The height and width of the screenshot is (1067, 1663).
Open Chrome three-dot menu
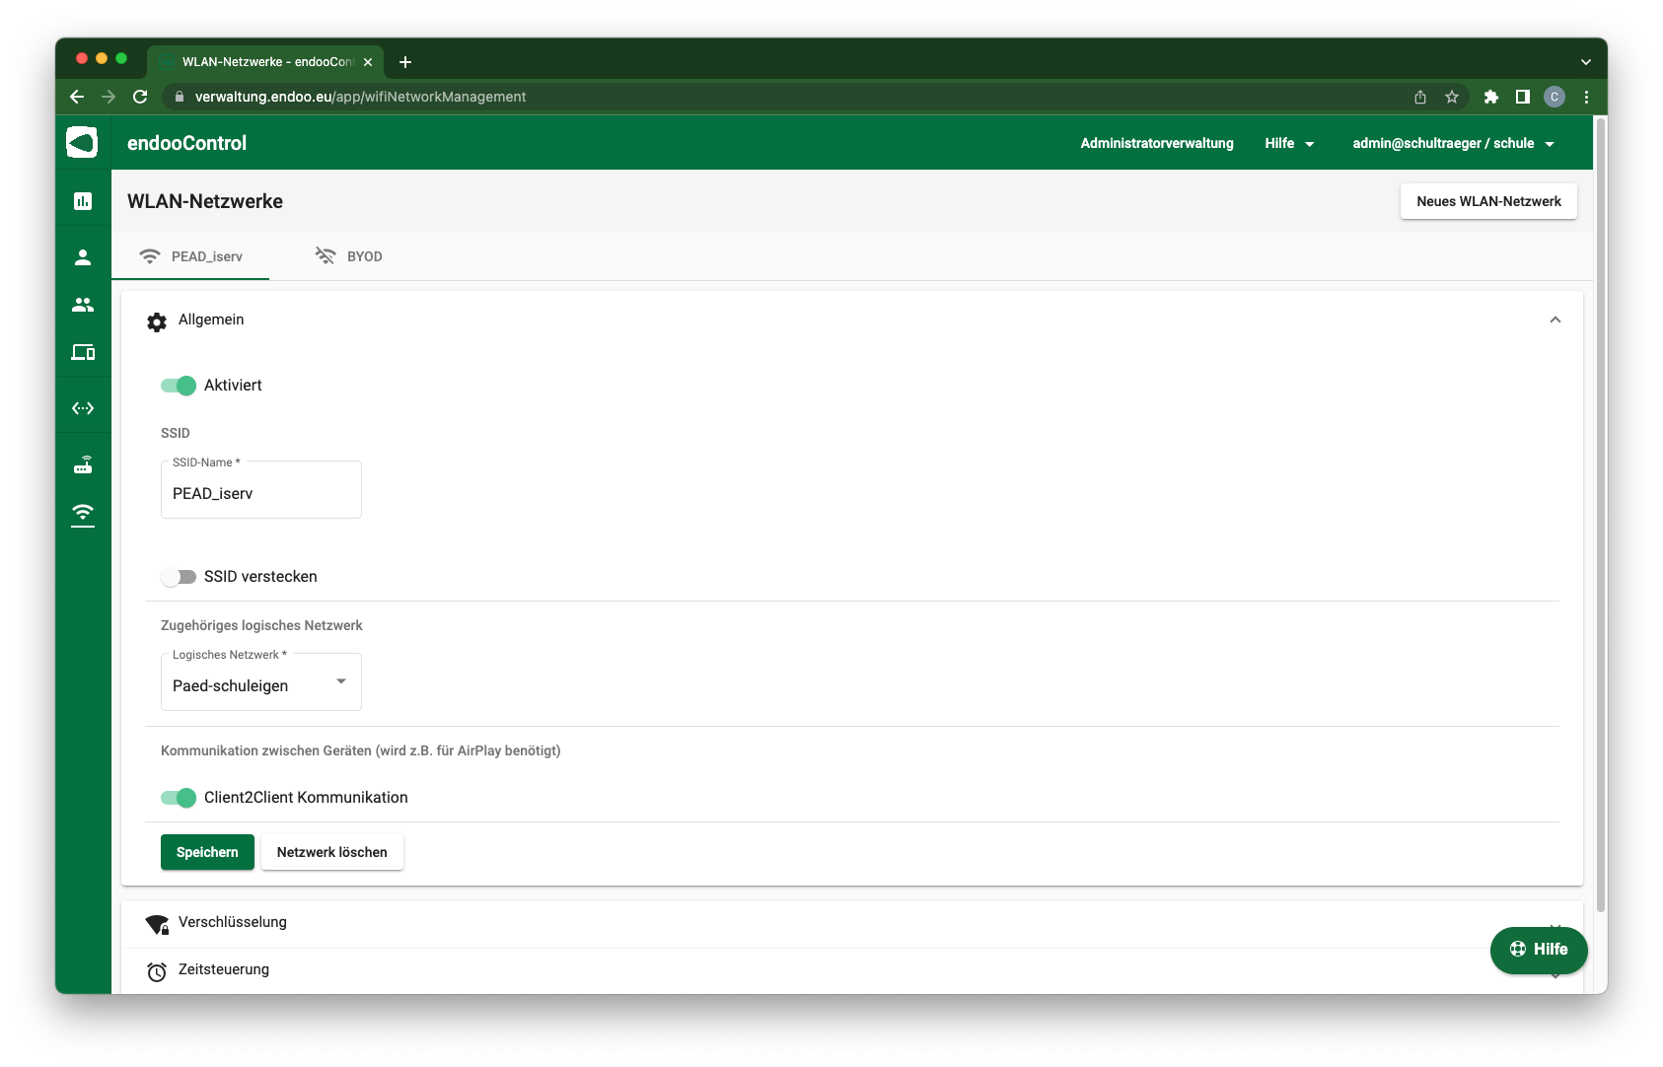tap(1586, 97)
